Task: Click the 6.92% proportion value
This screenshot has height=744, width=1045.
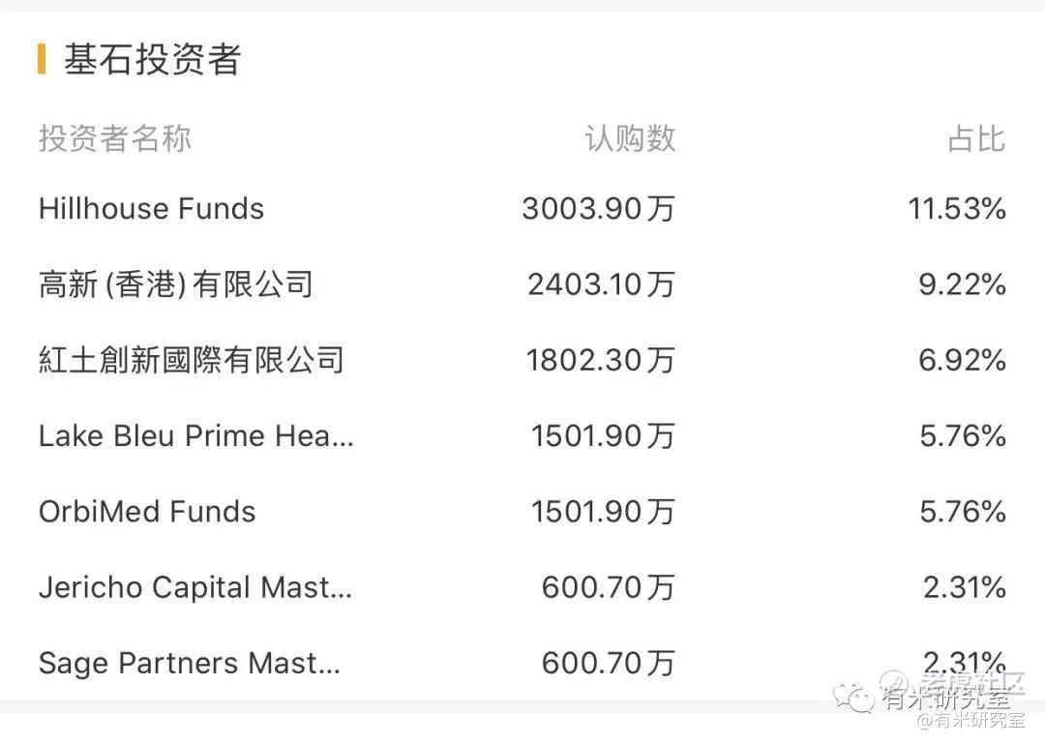Action: pyautogui.click(x=963, y=360)
